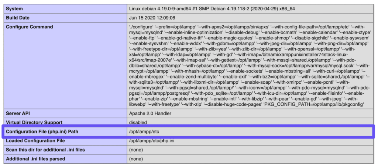Viewport: 378px width, 164px height.
Task: Select the /opt/lampp/etc/php.ini value
Action: 152,141
